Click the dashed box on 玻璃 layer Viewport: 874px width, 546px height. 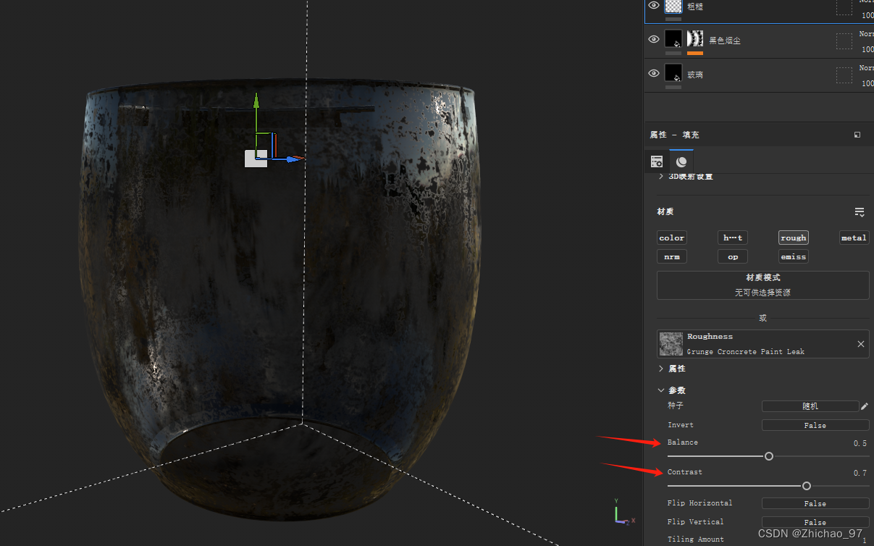click(844, 75)
